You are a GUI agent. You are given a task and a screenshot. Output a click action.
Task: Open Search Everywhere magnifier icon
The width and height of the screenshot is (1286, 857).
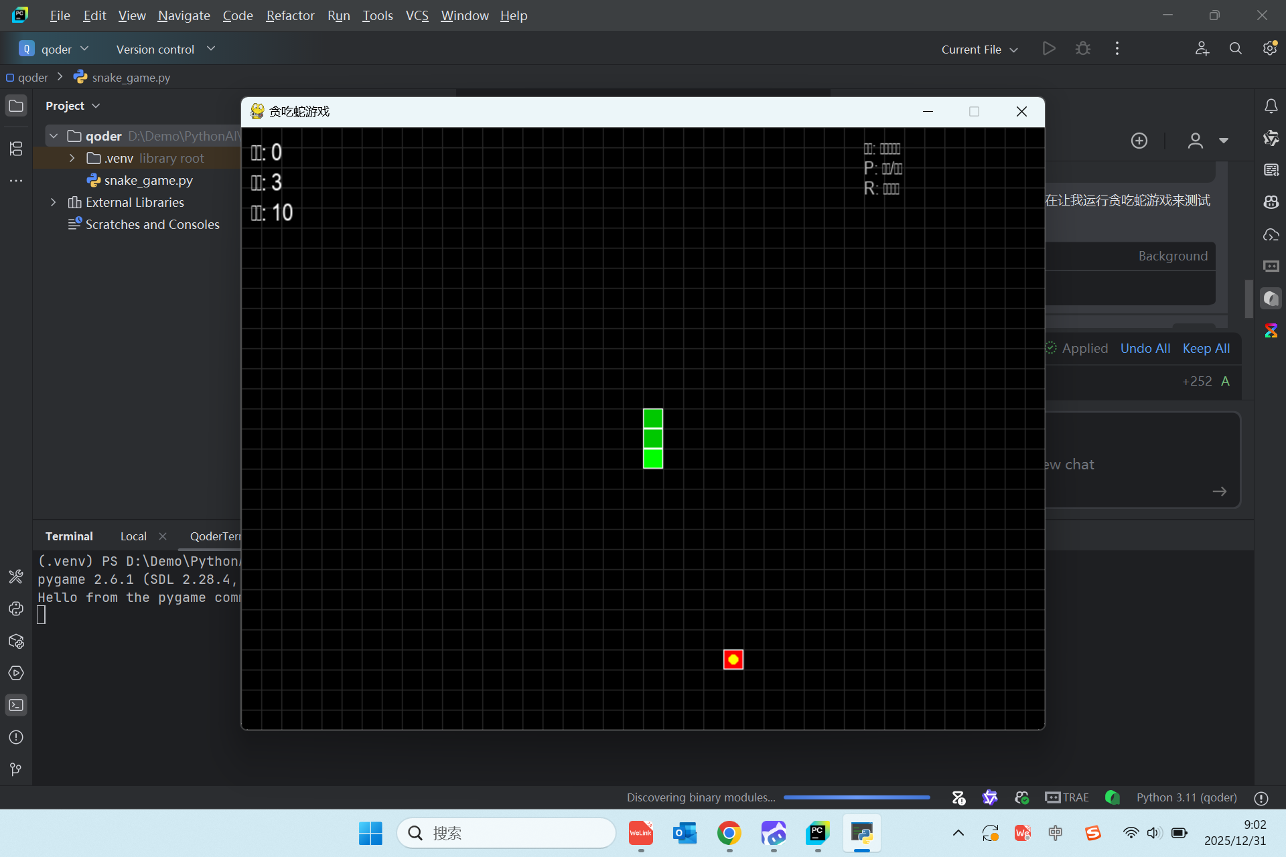[1235, 49]
